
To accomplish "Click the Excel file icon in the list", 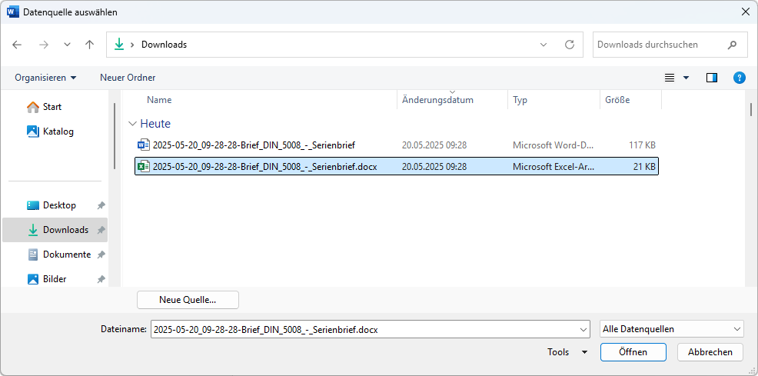I will pos(144,167).
